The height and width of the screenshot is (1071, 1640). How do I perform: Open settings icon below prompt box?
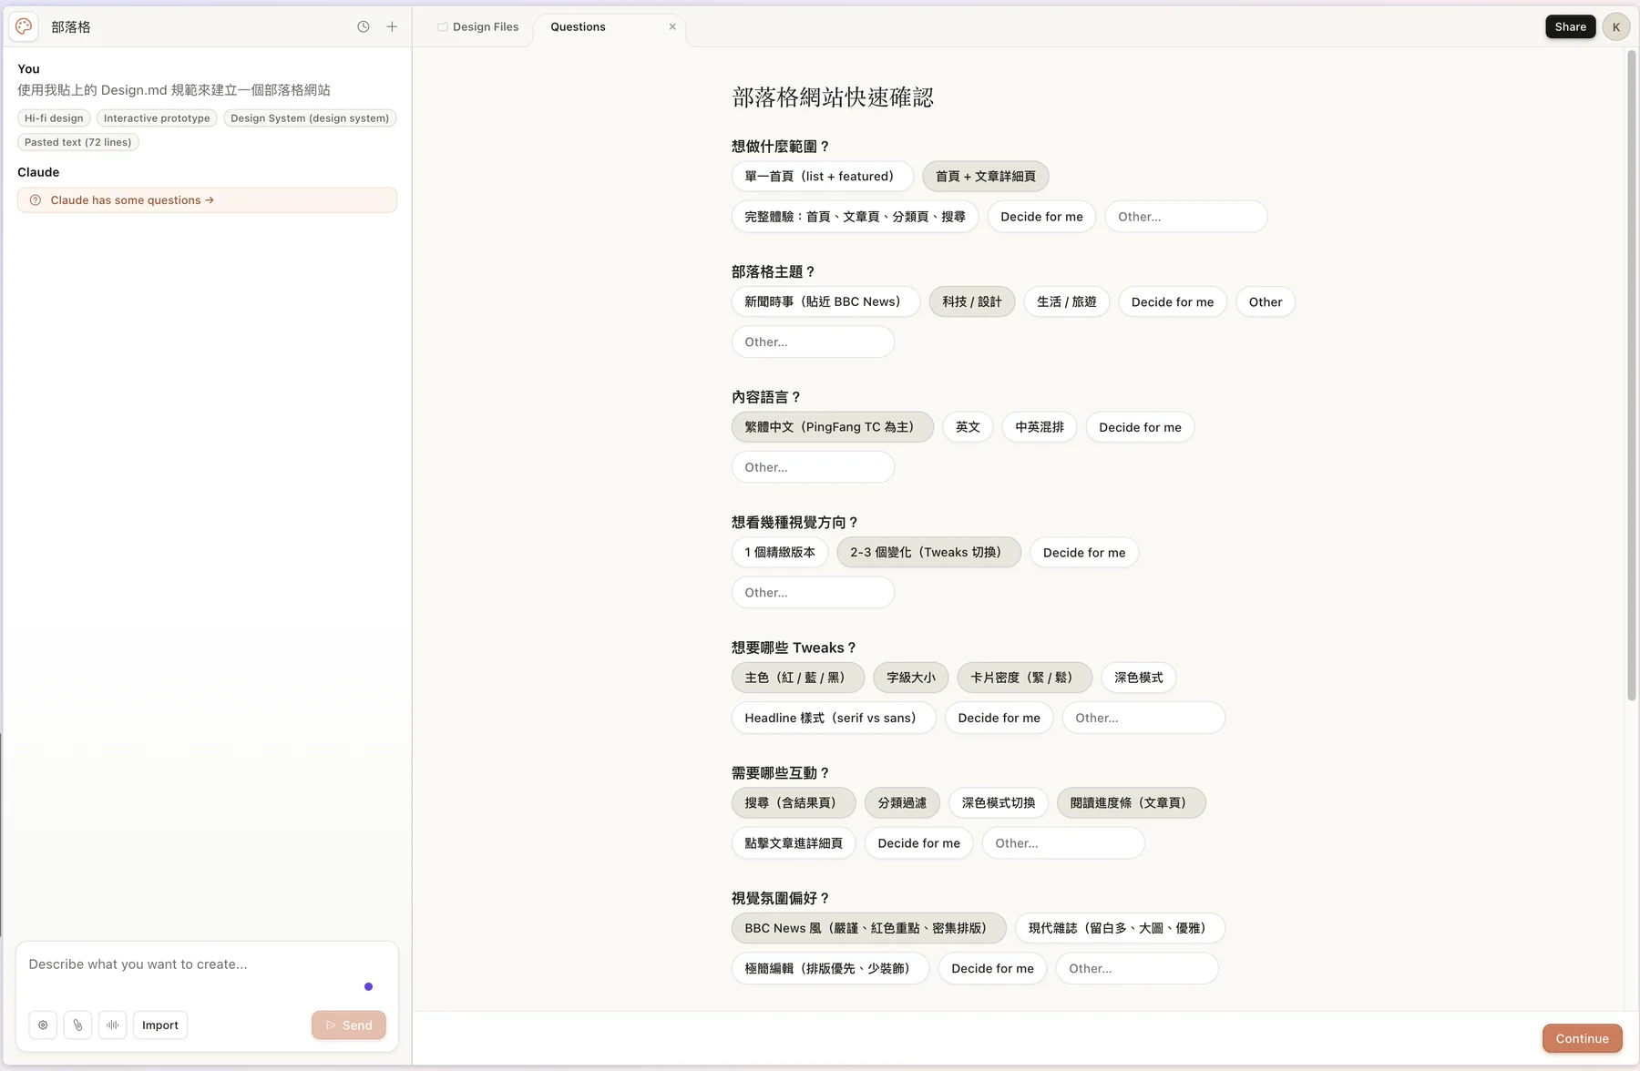43,1025
